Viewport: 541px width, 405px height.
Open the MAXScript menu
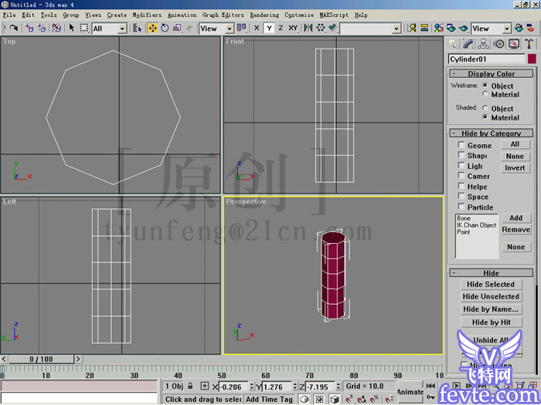[334, 15]
